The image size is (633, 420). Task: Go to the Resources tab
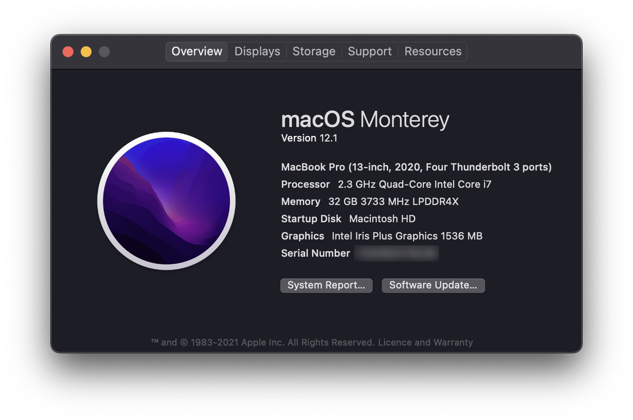click(x=433, y=51)
